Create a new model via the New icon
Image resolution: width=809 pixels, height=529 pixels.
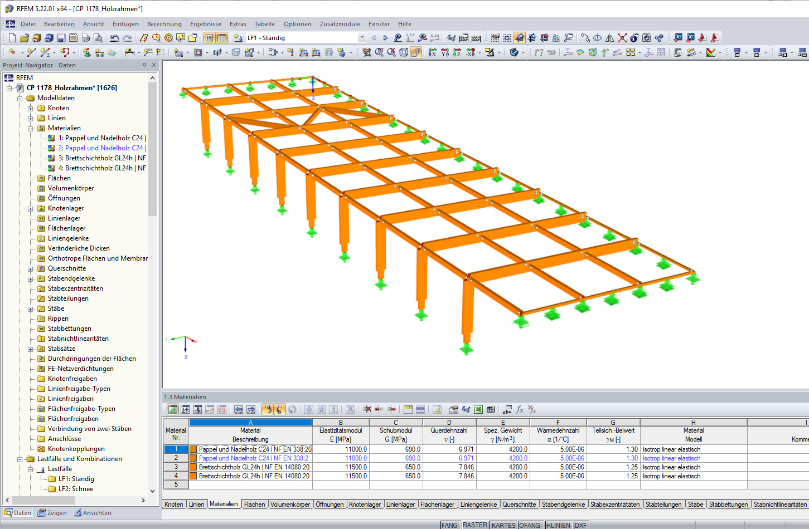(x=12, y=37)
